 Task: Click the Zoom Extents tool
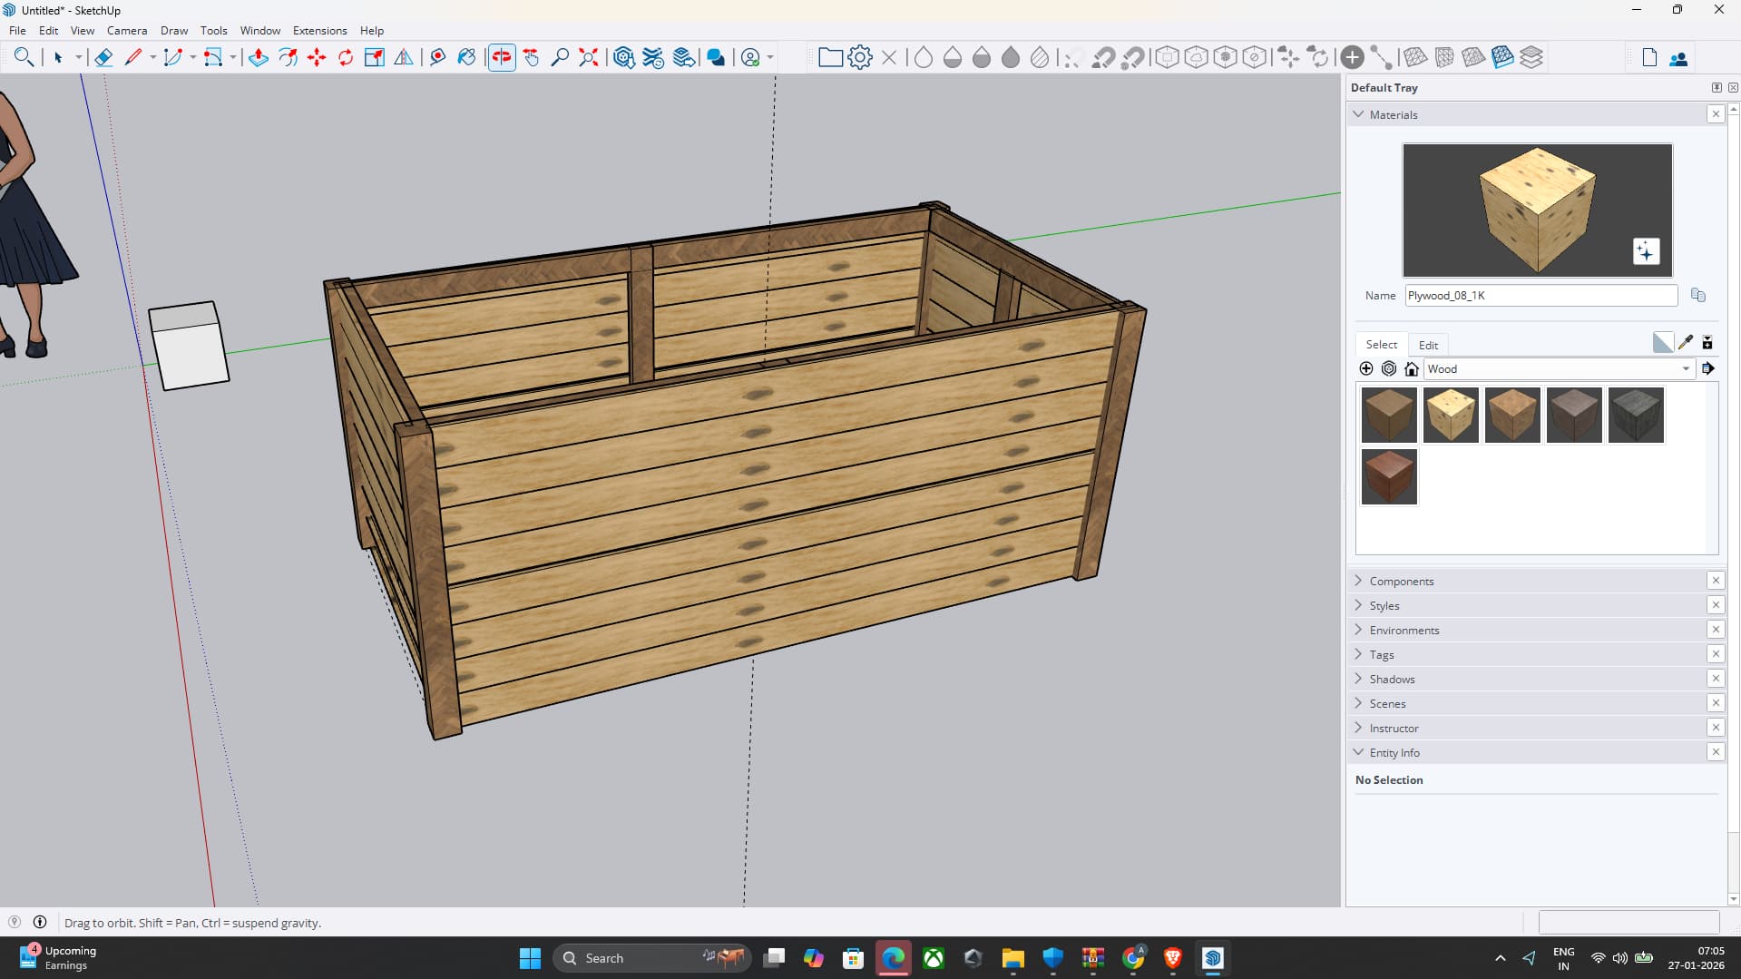589,58
